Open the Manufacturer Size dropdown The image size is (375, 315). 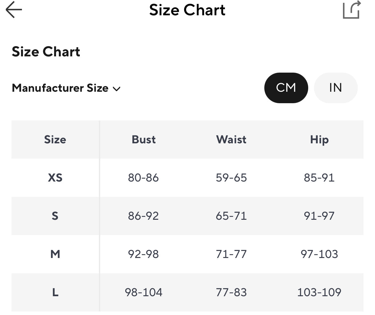coord(60,88)
